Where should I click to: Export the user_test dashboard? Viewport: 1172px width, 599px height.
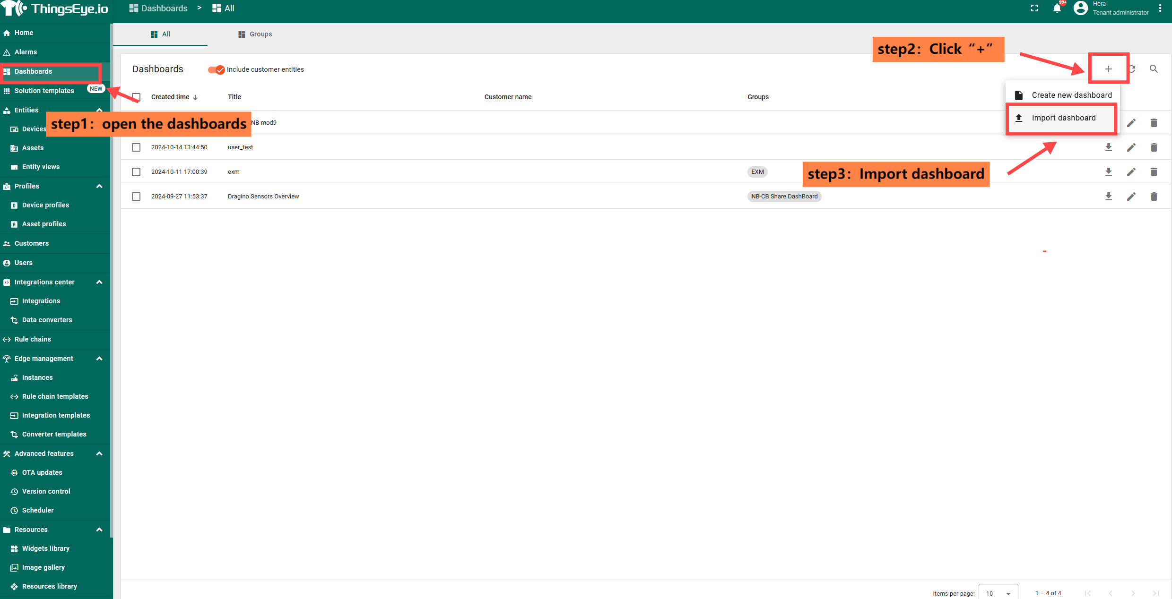coord(1108,147)
